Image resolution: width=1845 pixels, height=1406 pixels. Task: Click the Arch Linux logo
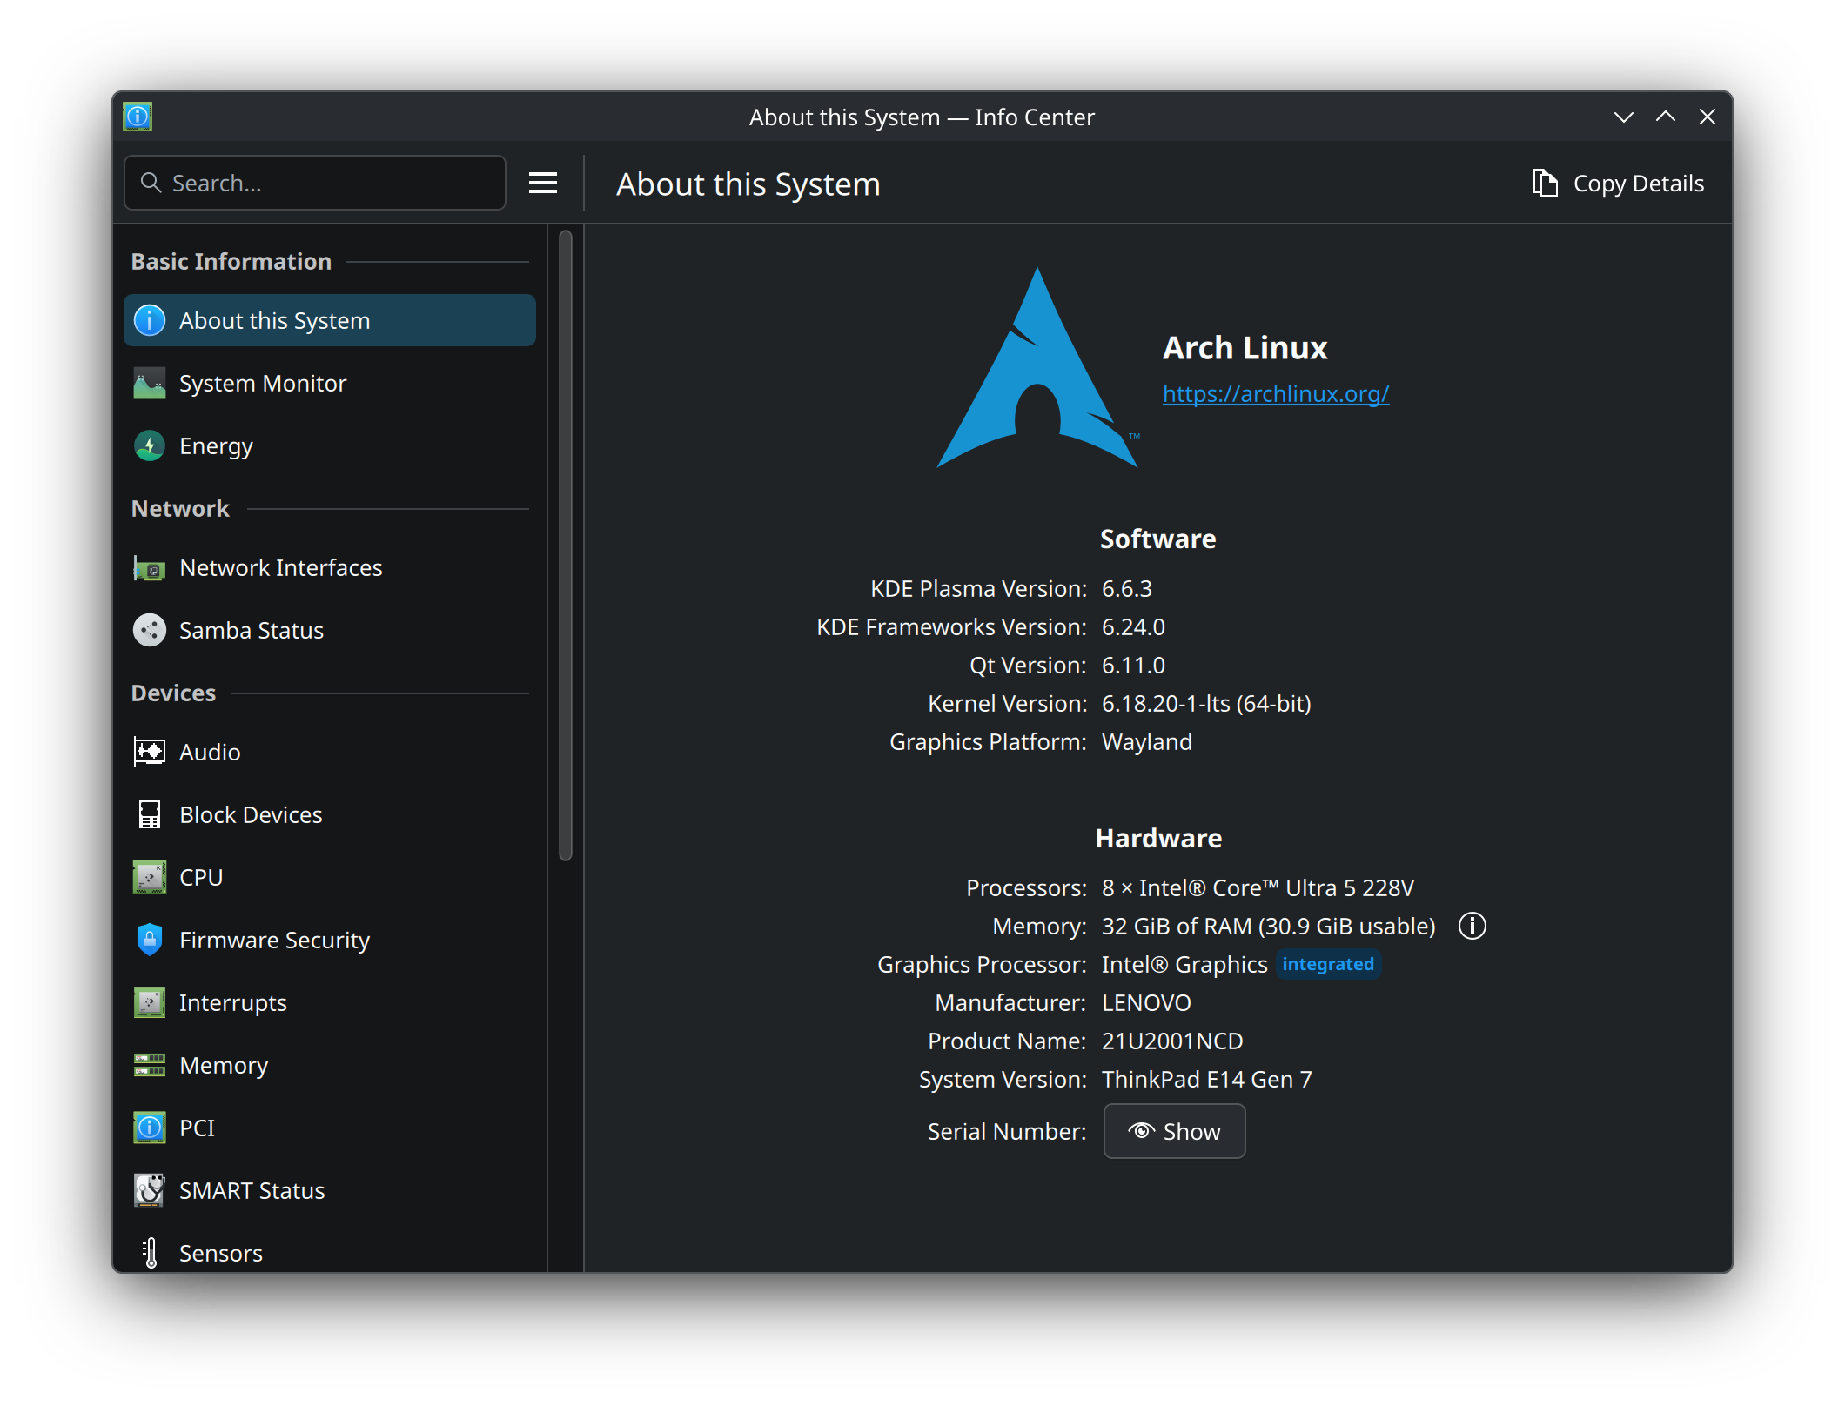point(1037,368)
